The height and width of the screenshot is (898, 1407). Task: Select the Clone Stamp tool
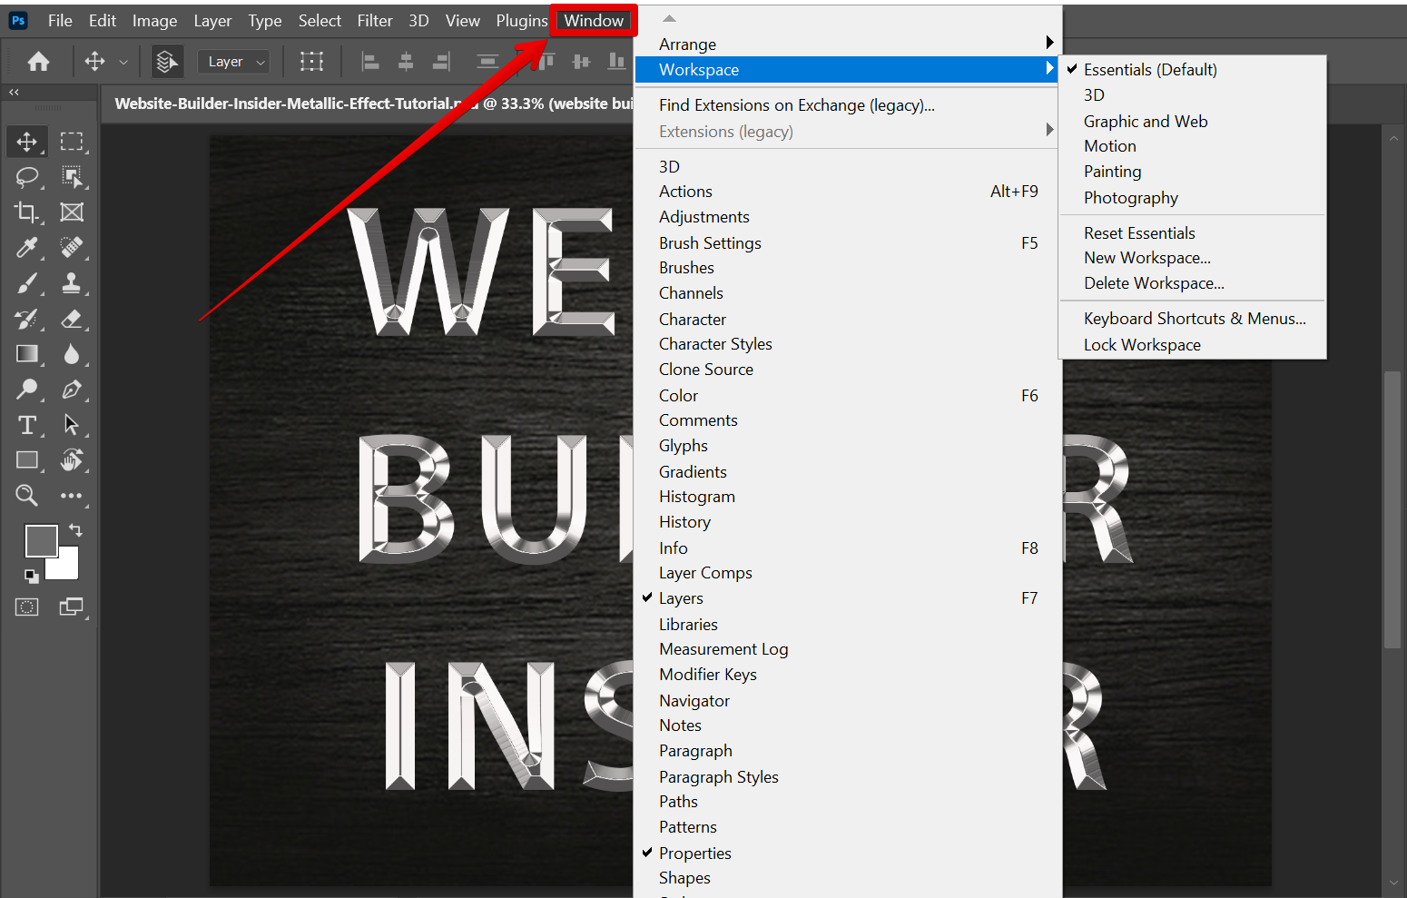click(x=72, y=283)
